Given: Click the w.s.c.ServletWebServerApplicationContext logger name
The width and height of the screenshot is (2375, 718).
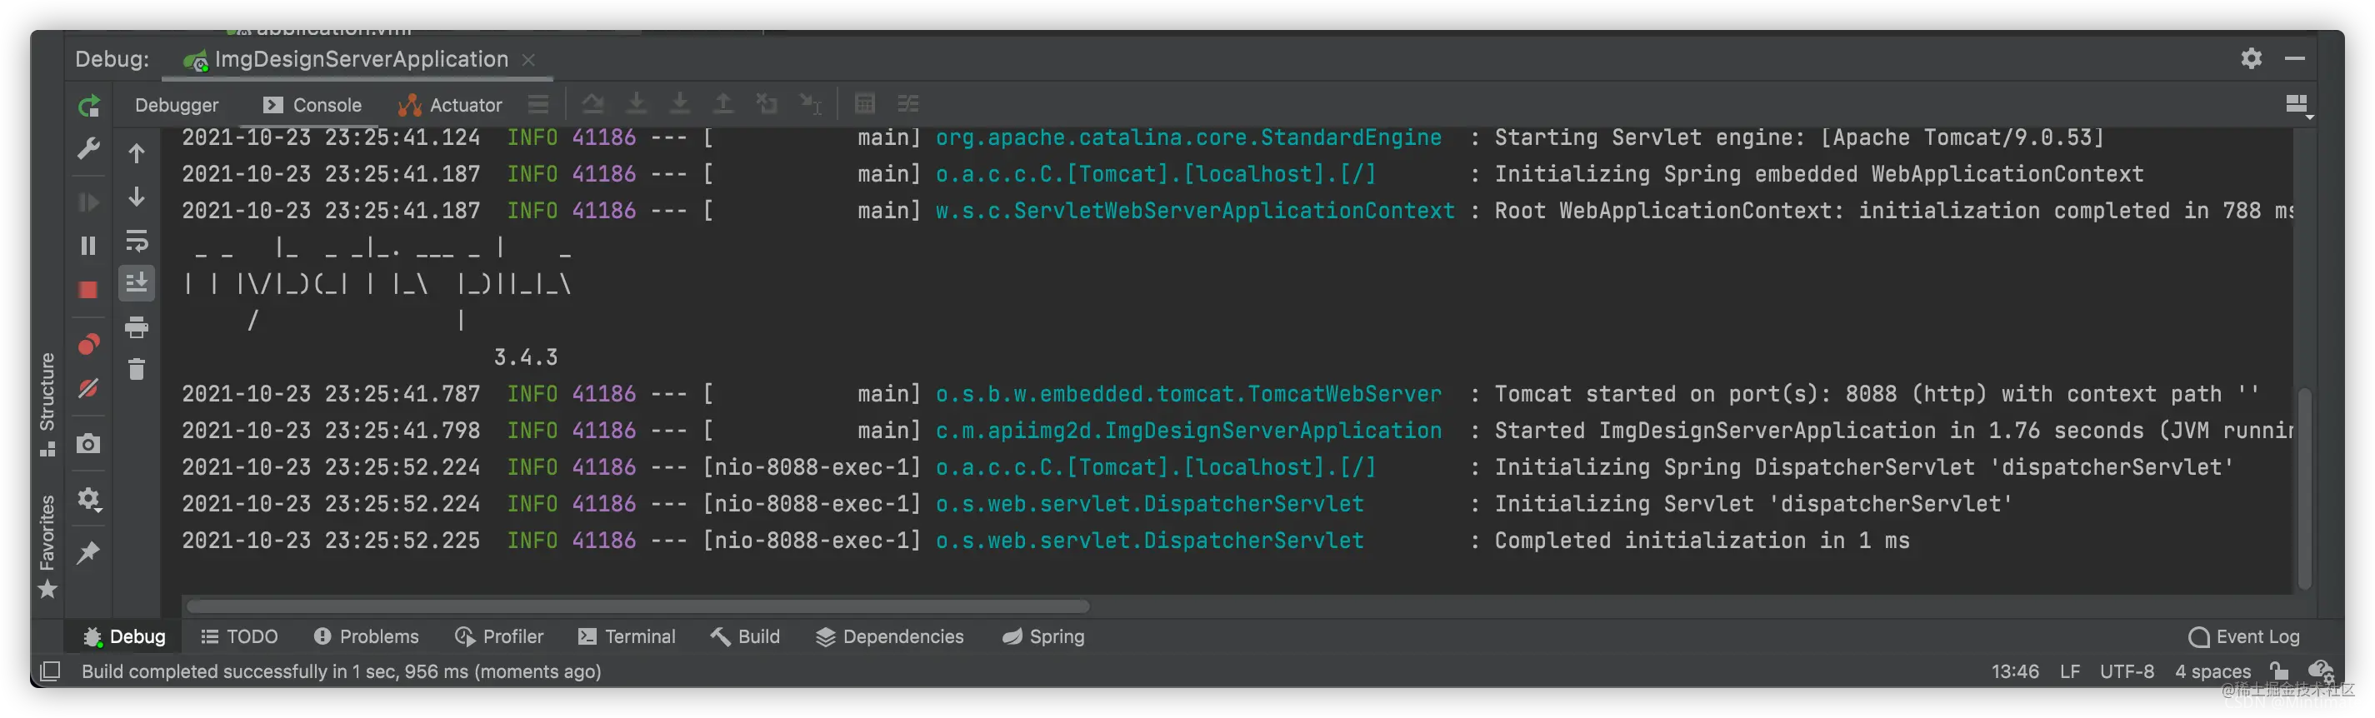Looking at the screenshot, I should tap(1195, 211).
